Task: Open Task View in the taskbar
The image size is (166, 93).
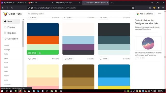Action: 11,91
